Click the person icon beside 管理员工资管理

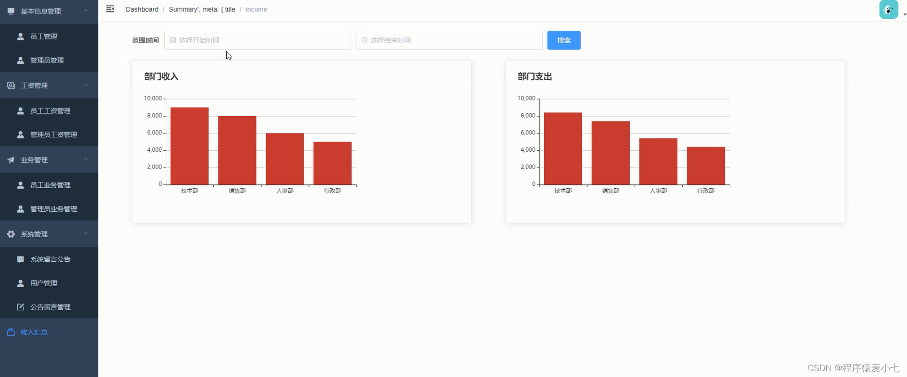pos(20,134)
